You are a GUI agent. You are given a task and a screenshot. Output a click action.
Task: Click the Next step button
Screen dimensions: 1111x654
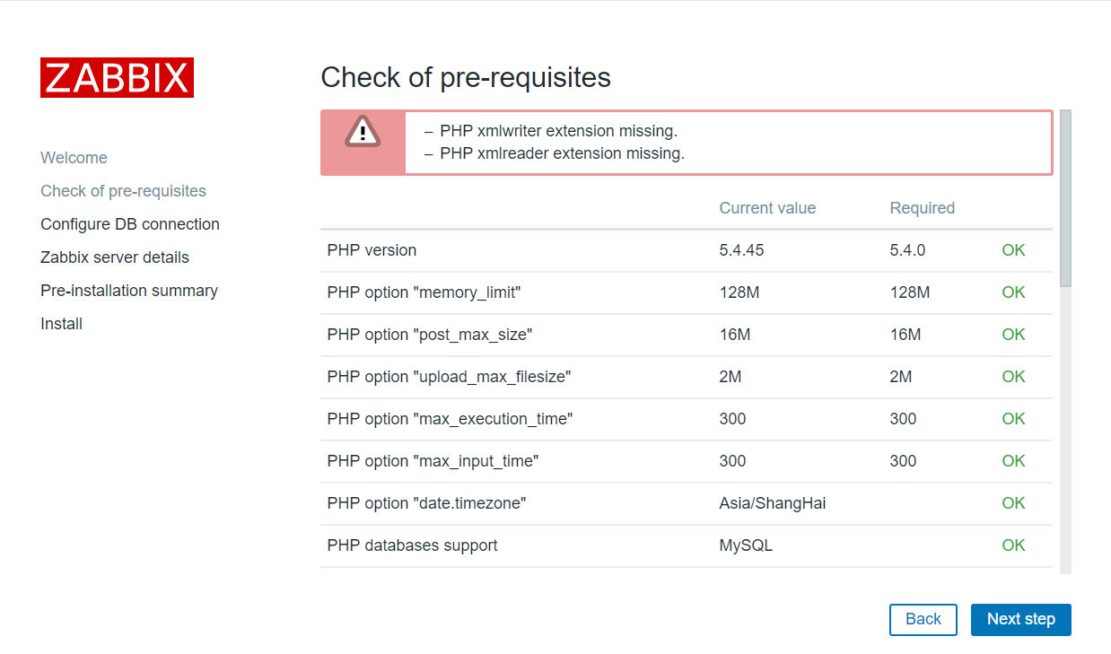click(1020, 619)
